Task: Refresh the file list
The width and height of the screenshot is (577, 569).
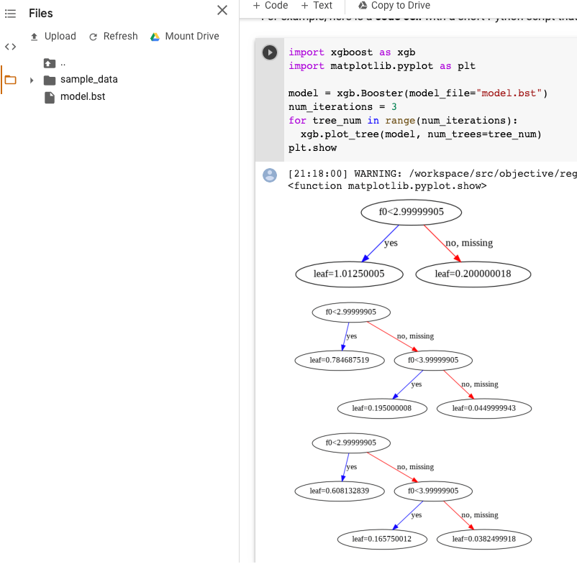Action: (x=113, y=37)
